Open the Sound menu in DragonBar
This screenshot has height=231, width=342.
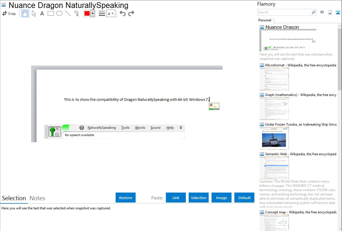coord(155,128)
